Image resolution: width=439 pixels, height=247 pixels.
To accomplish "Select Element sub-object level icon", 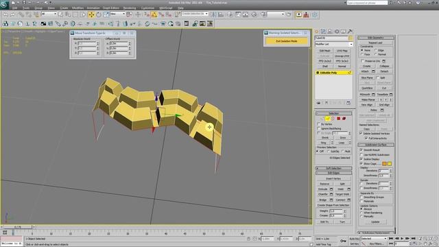I will [x=344, y=119].
